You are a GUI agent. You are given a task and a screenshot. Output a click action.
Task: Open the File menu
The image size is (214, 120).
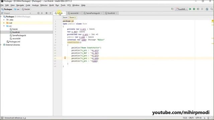2,5
